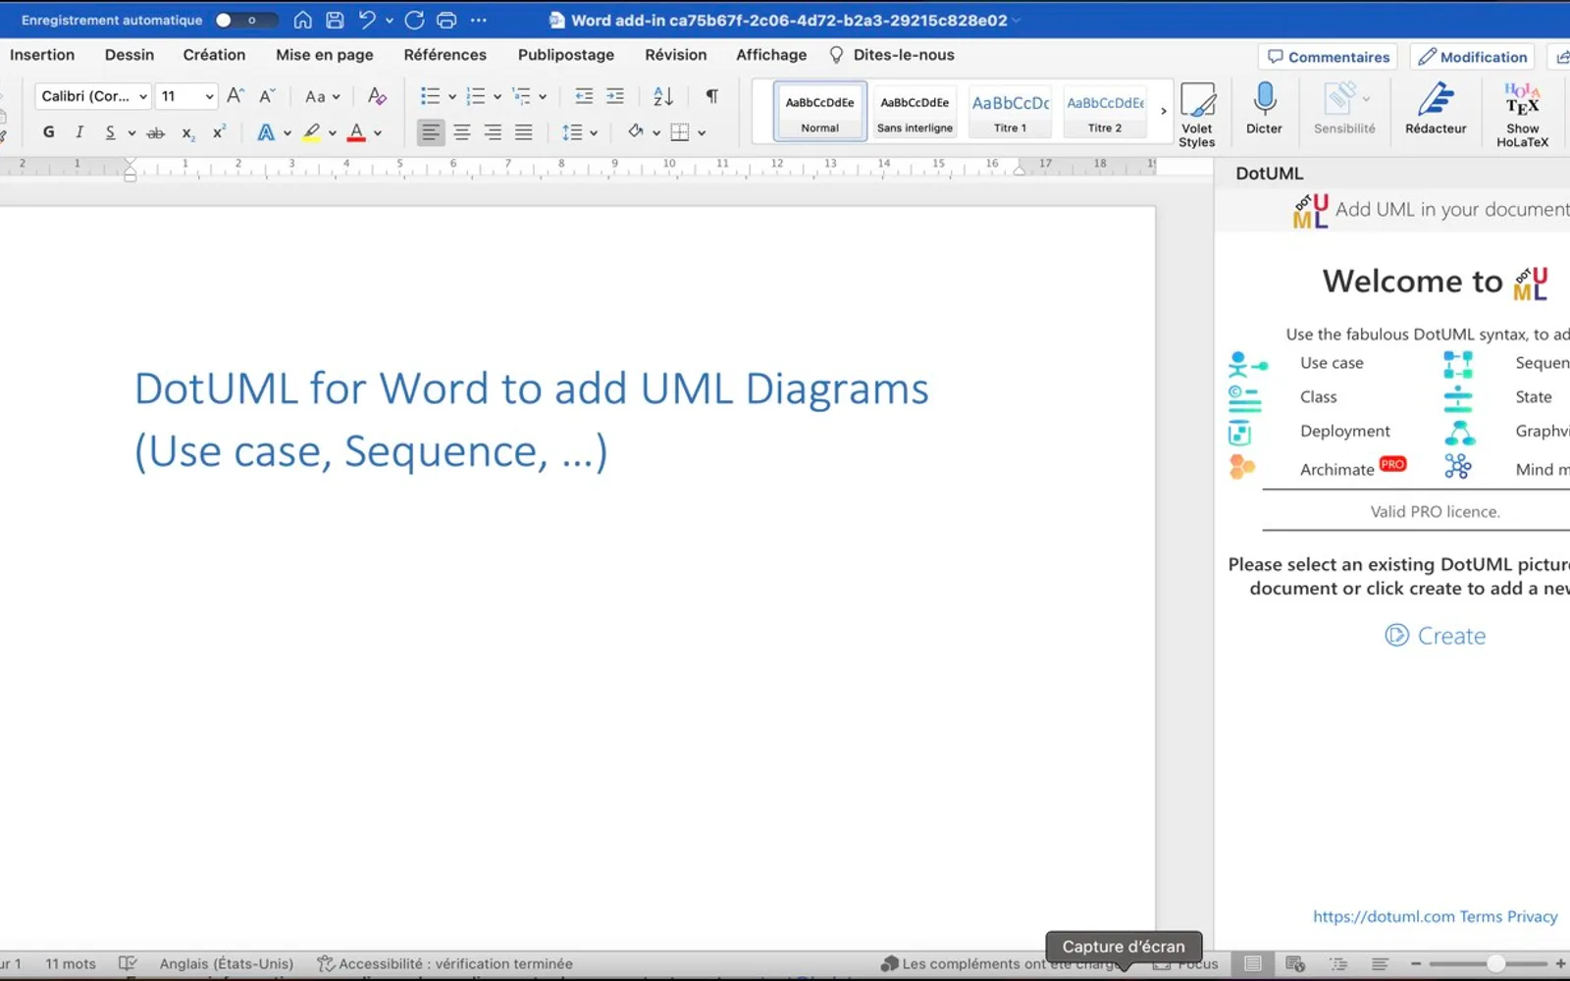Show paragraph marks (pilcrow) icon
The image size is (1570, 981).
tap(711, 96)
